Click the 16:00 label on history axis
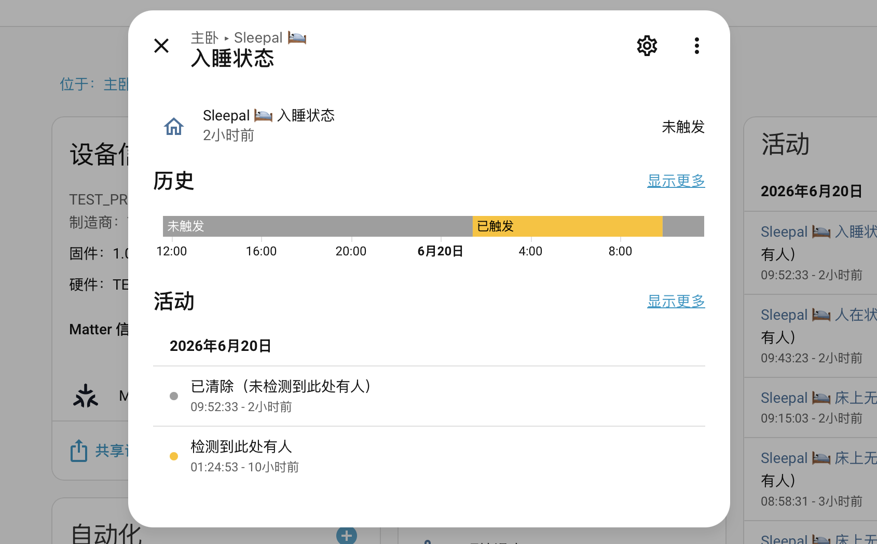The image size is (877, 544). 261,251
